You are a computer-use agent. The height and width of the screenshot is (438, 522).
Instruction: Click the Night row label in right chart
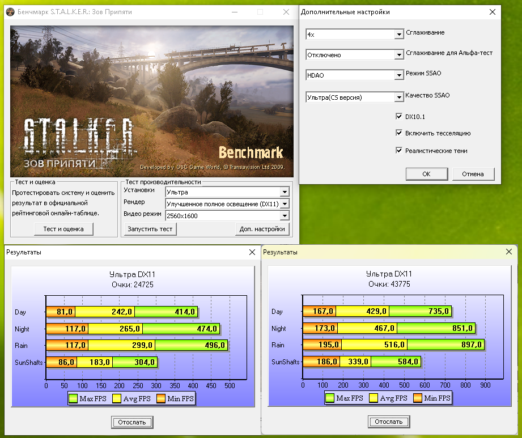[279, 329]
